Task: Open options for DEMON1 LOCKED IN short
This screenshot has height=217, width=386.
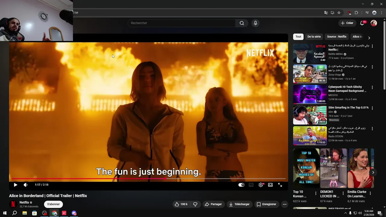Action: (343, 193)
